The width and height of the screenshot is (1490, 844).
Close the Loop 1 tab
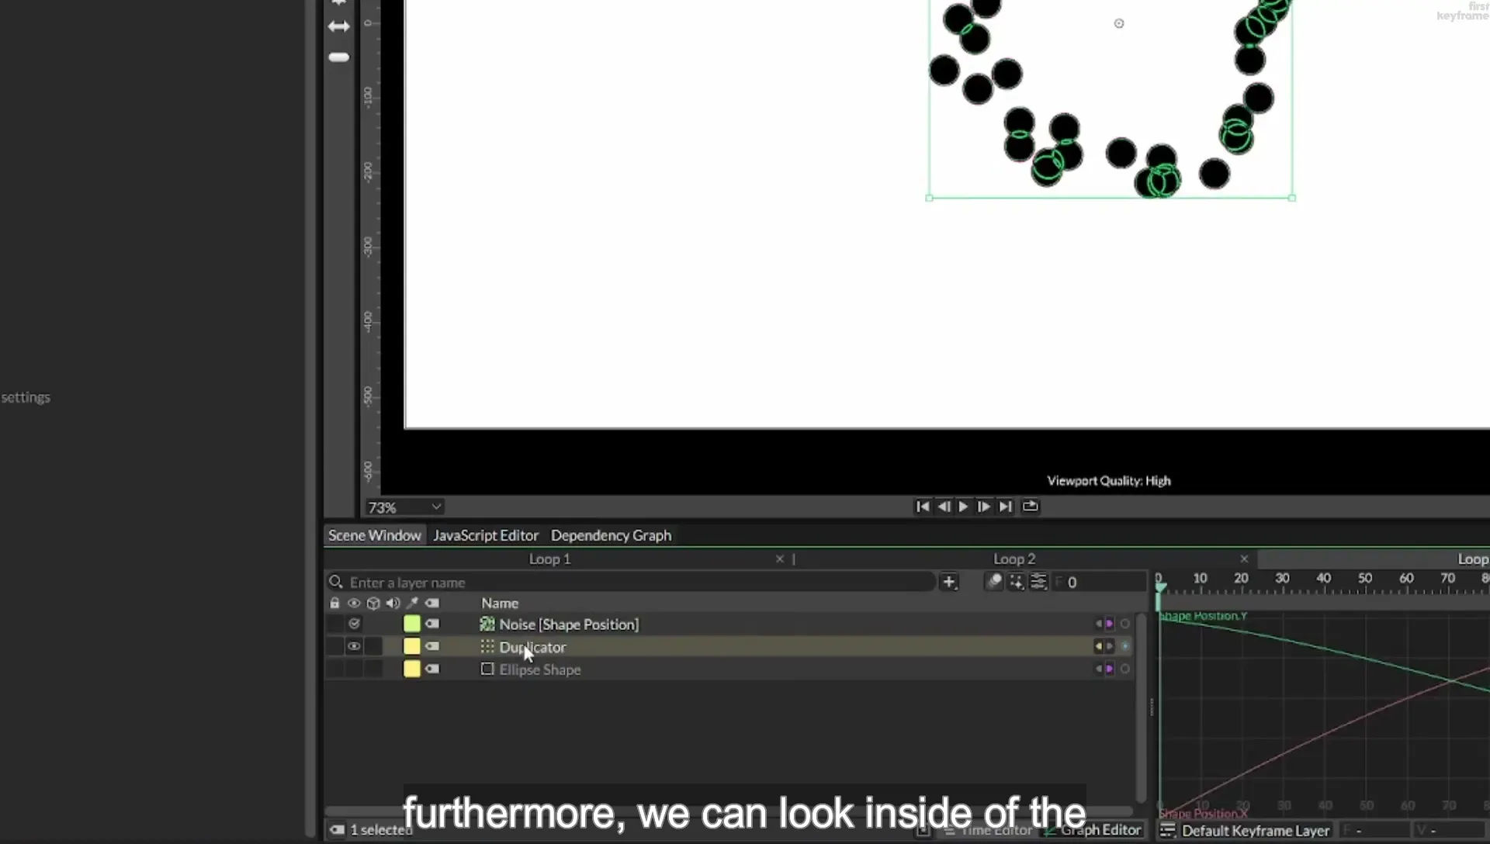click(x=780, y=559)
